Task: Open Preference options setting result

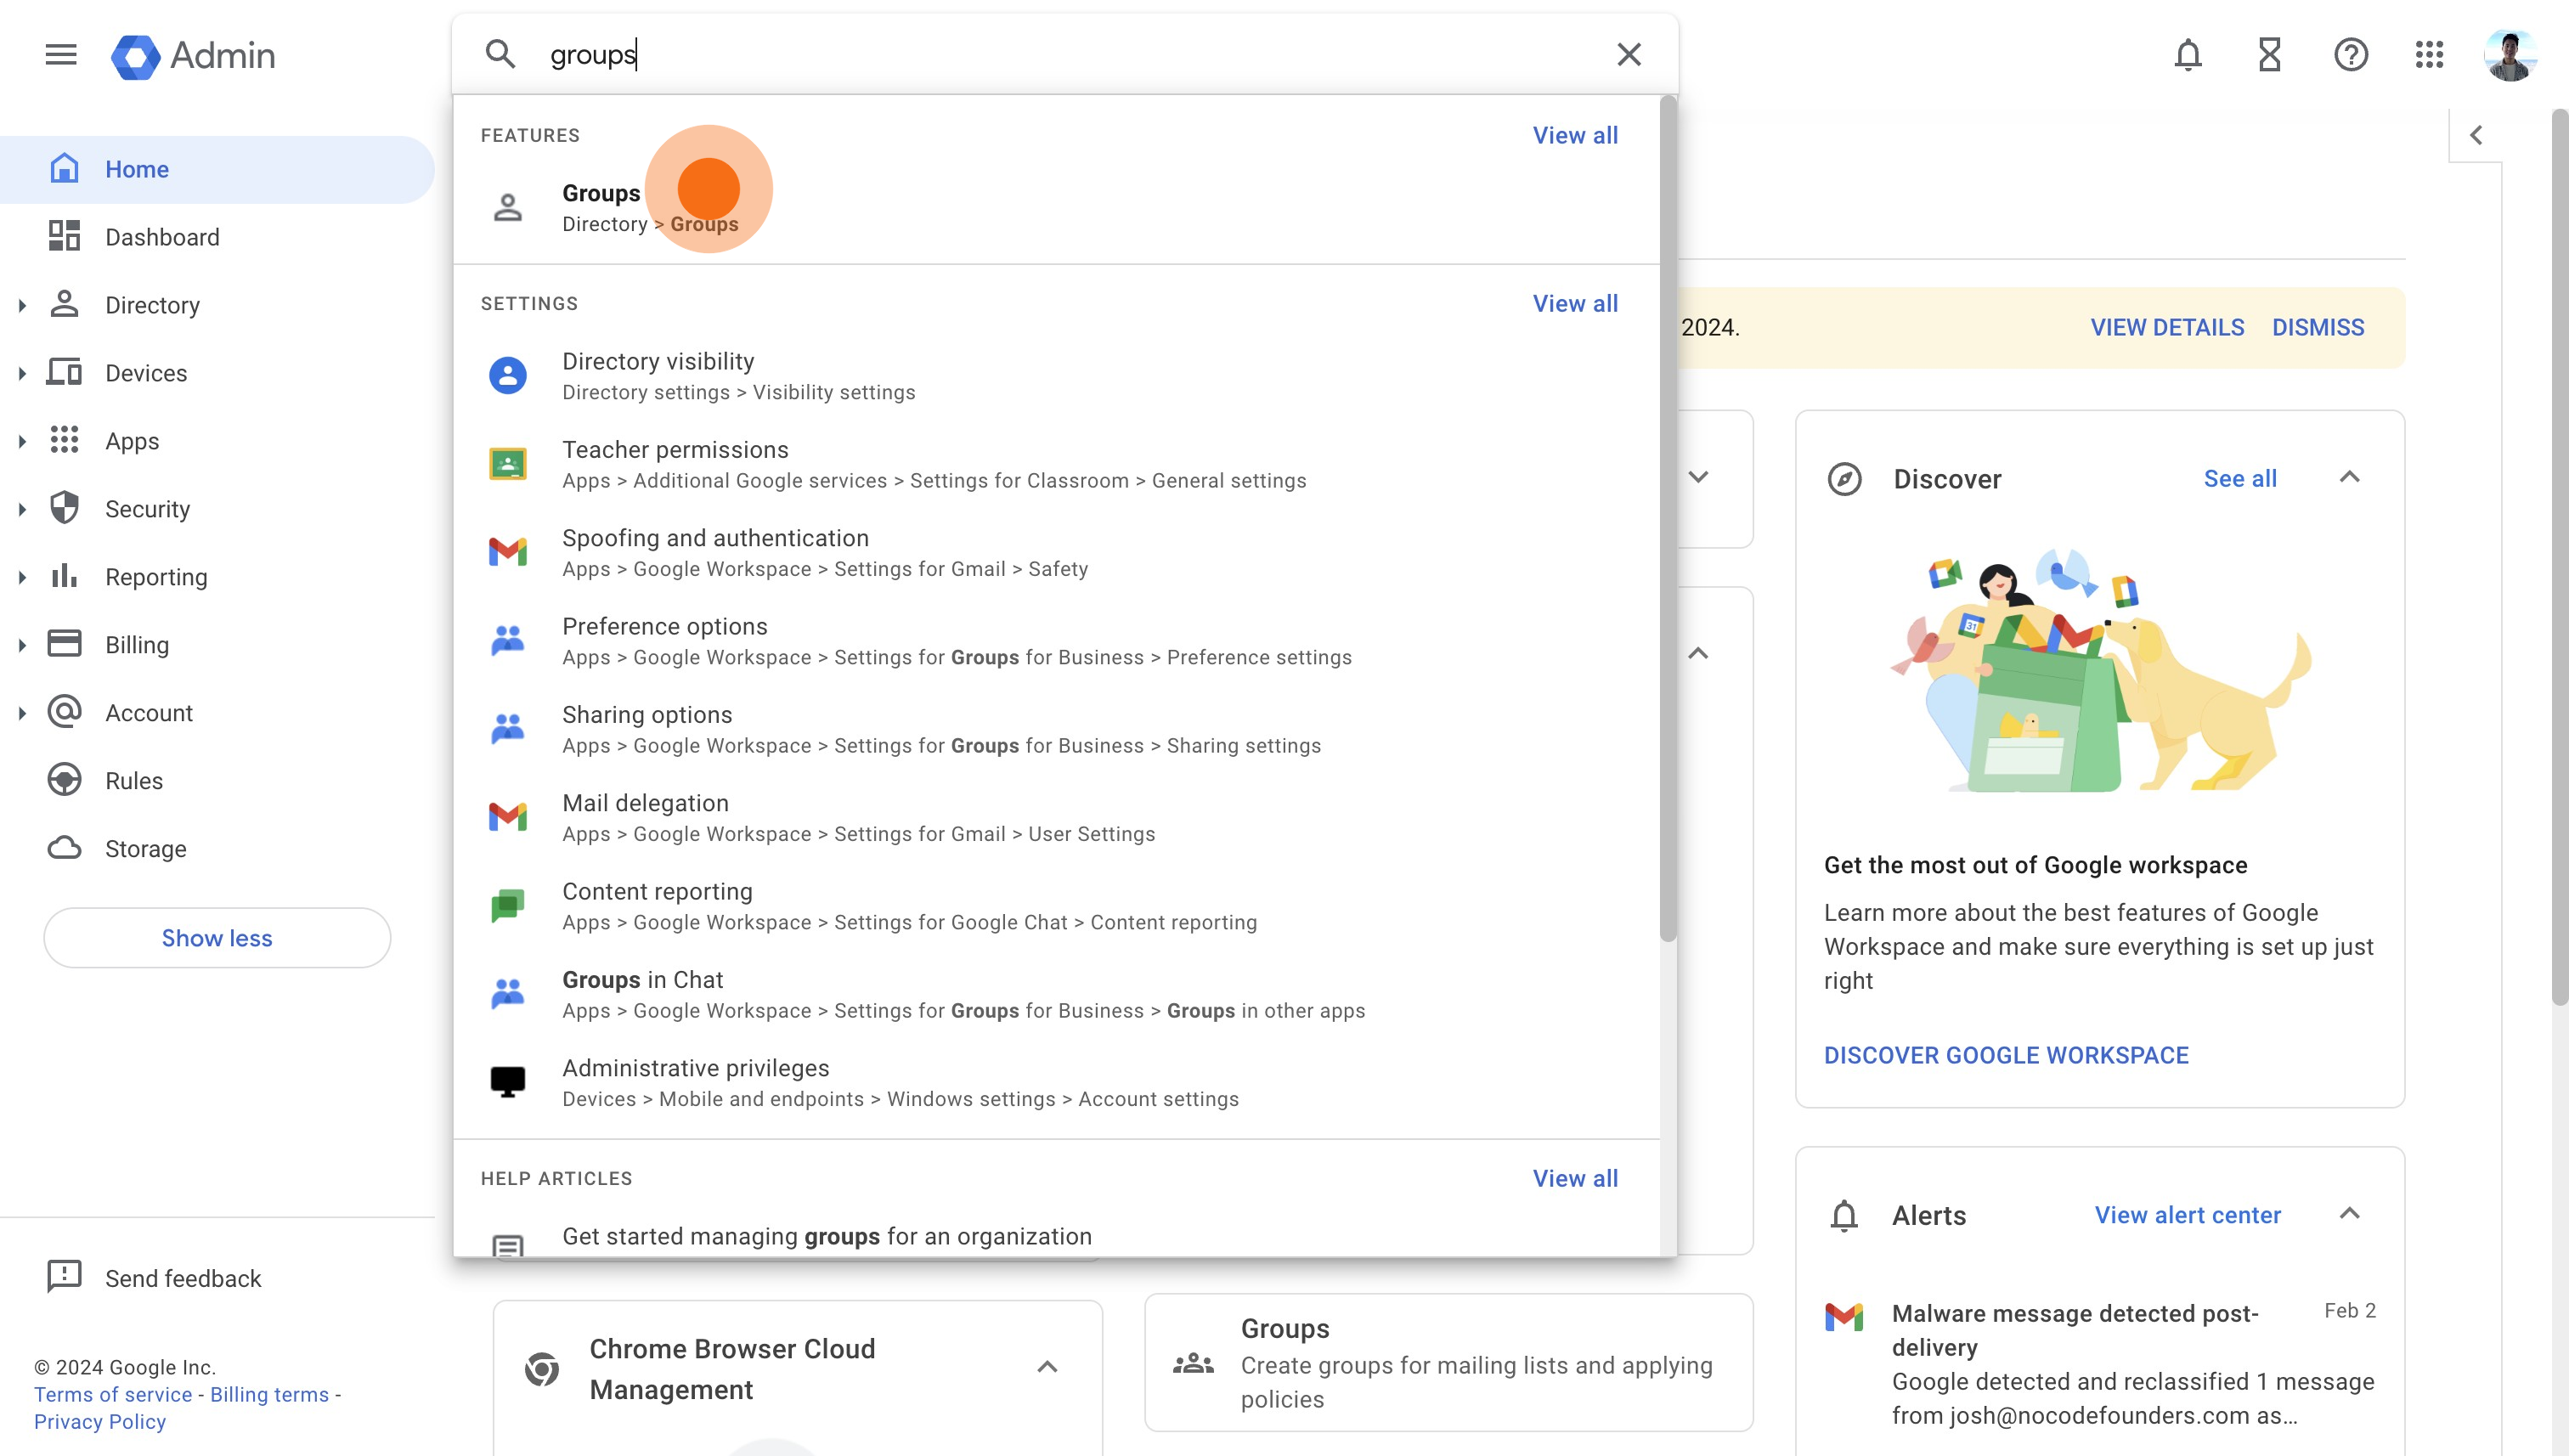Action: (x=1056, y=641)
